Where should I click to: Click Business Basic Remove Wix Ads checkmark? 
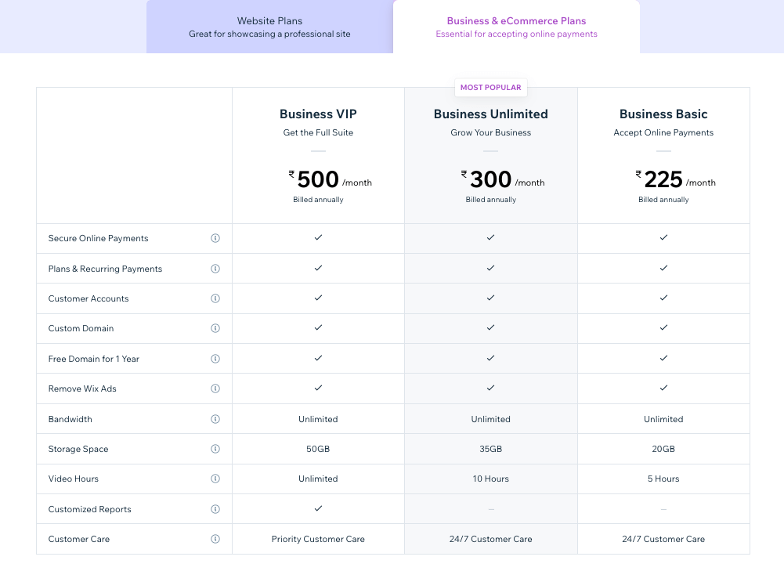[x=663, y=388]
